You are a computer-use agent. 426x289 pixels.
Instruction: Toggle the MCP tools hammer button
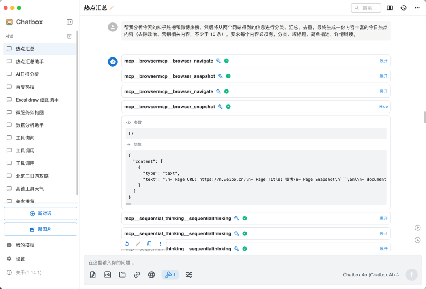[170, 275]
